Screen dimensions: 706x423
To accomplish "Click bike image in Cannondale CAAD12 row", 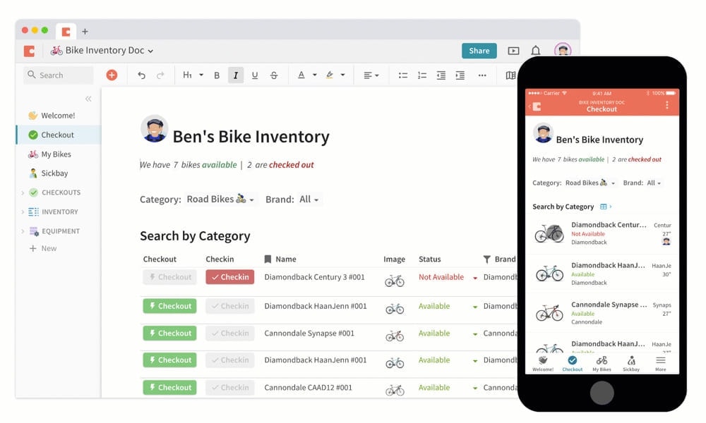I will pos(395,390).
